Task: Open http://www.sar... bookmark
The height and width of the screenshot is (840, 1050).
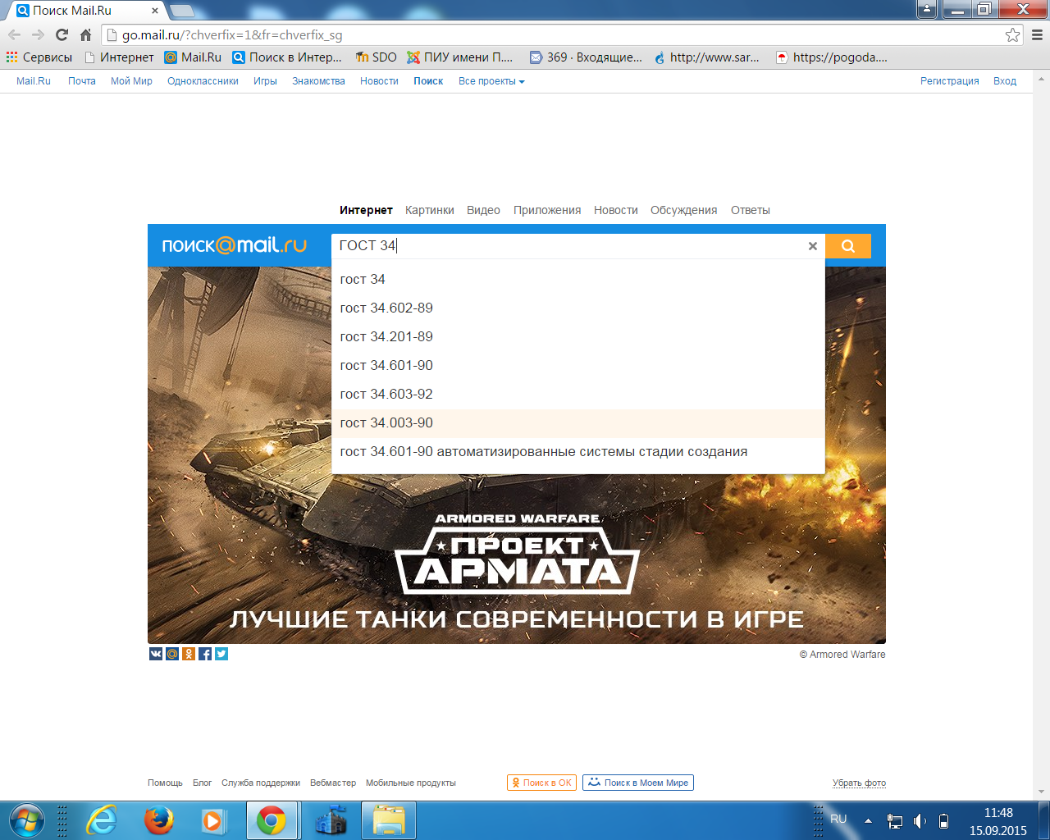Action: click(x=707, y=57)
